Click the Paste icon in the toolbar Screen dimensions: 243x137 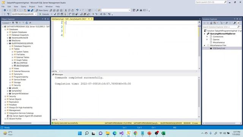(x=73, y=10)
